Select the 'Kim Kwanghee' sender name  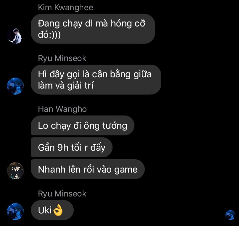65,8
